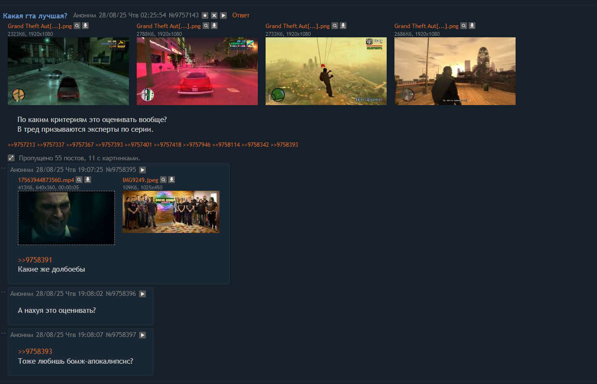Click timestamp 'Чтв 19:08:02'

point(84,294)
